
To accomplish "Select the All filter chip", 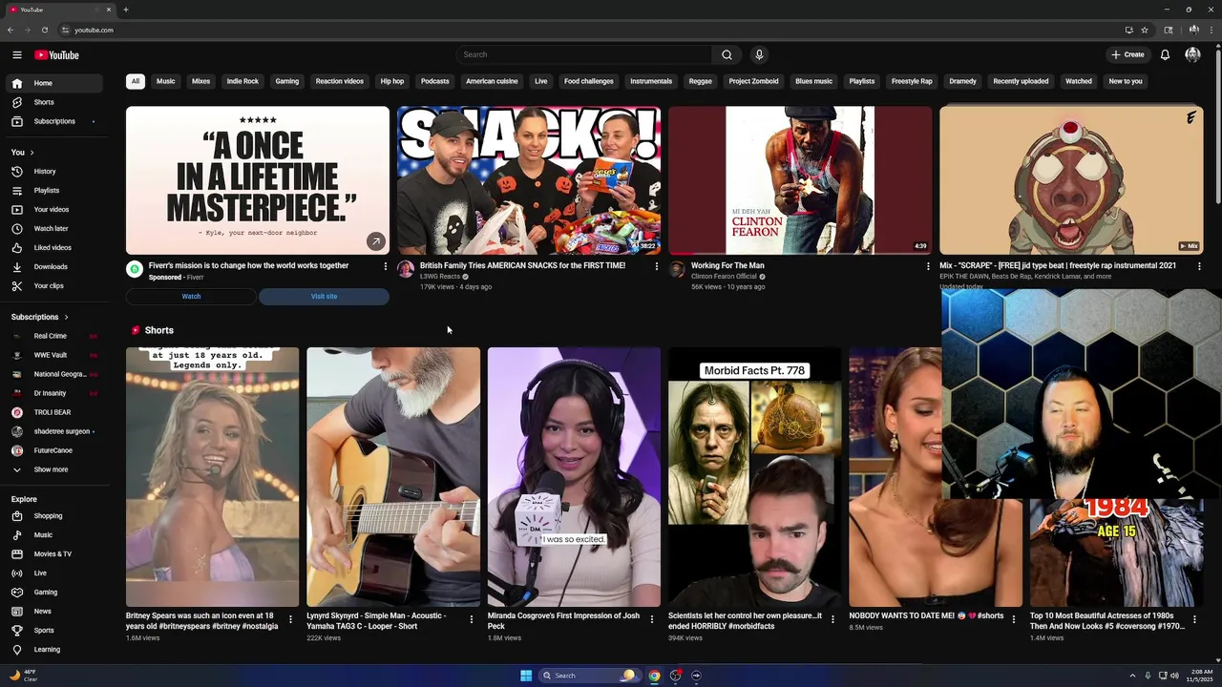I will click(136, 81).
